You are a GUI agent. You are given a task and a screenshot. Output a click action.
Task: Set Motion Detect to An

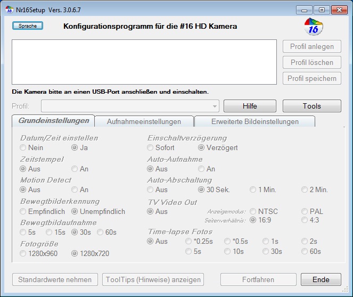coord(80,189)
